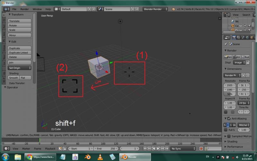
Task: Add a new scene with plus
Action: 133,9
